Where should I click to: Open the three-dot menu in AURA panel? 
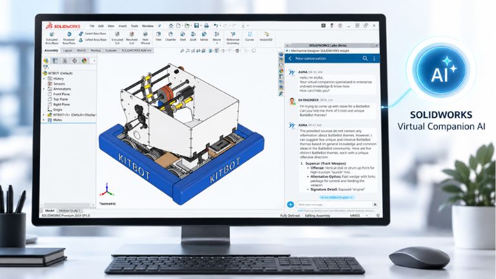point(374,59)
